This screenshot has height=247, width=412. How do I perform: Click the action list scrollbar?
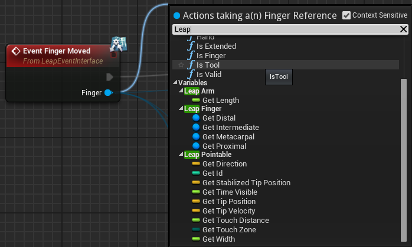point(404,160)
